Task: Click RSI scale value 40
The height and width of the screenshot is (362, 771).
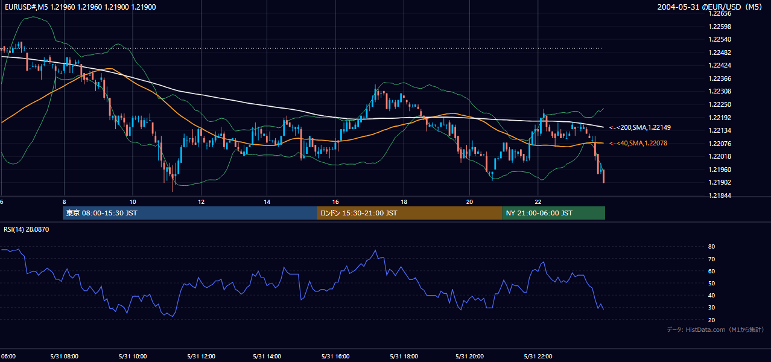Action: pyautogui.click(x=712, y=296)
